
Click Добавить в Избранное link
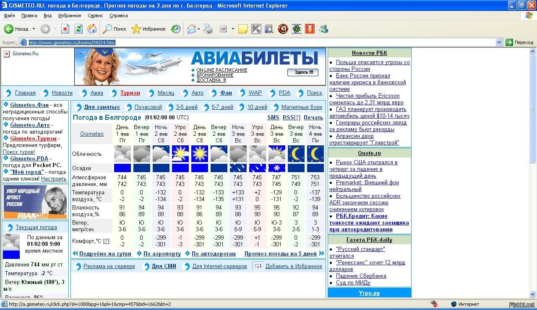[294, 266]
